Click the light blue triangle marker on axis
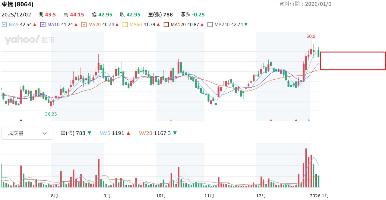The width and height of the screenshot is (386, 200). click(308, 120)
